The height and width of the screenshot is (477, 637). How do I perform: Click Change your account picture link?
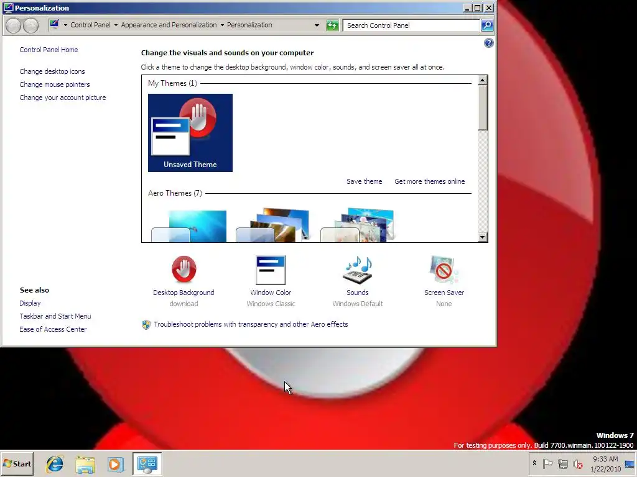[x=63, y=98]
